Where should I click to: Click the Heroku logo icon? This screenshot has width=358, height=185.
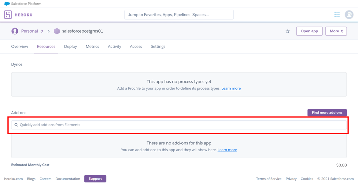coord(8,15)
